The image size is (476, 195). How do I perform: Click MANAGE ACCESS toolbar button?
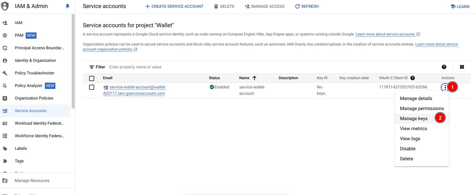pos(264,6)
